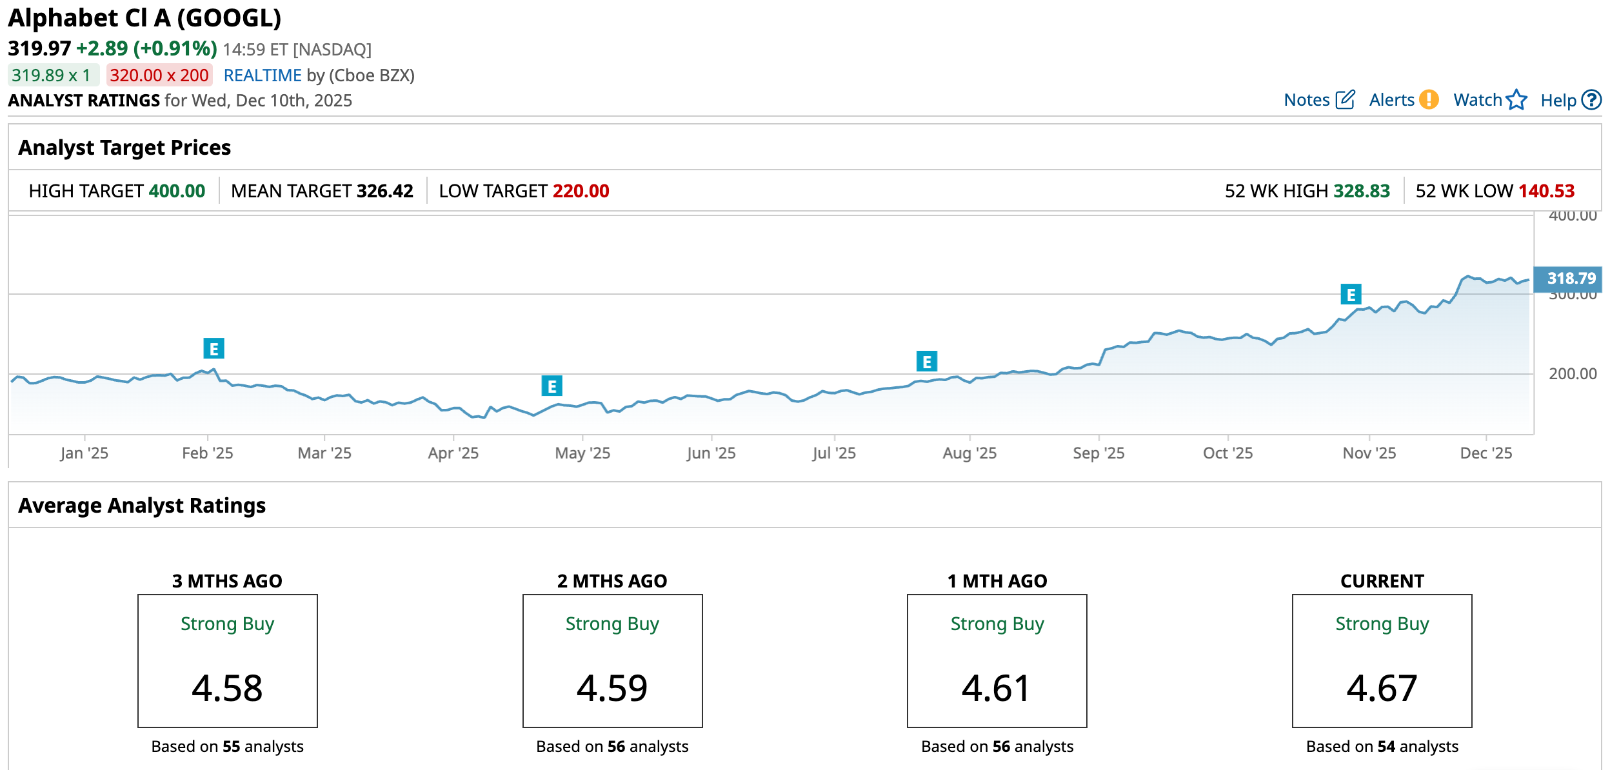Click the green 319.89 x 1 bid box
The height and width of the screenshot is (770, 1610).
point(53,75)
